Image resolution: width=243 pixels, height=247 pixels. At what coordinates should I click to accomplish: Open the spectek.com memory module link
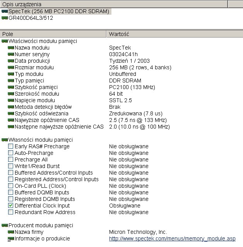pyautogui.click(x=172, y=238)
